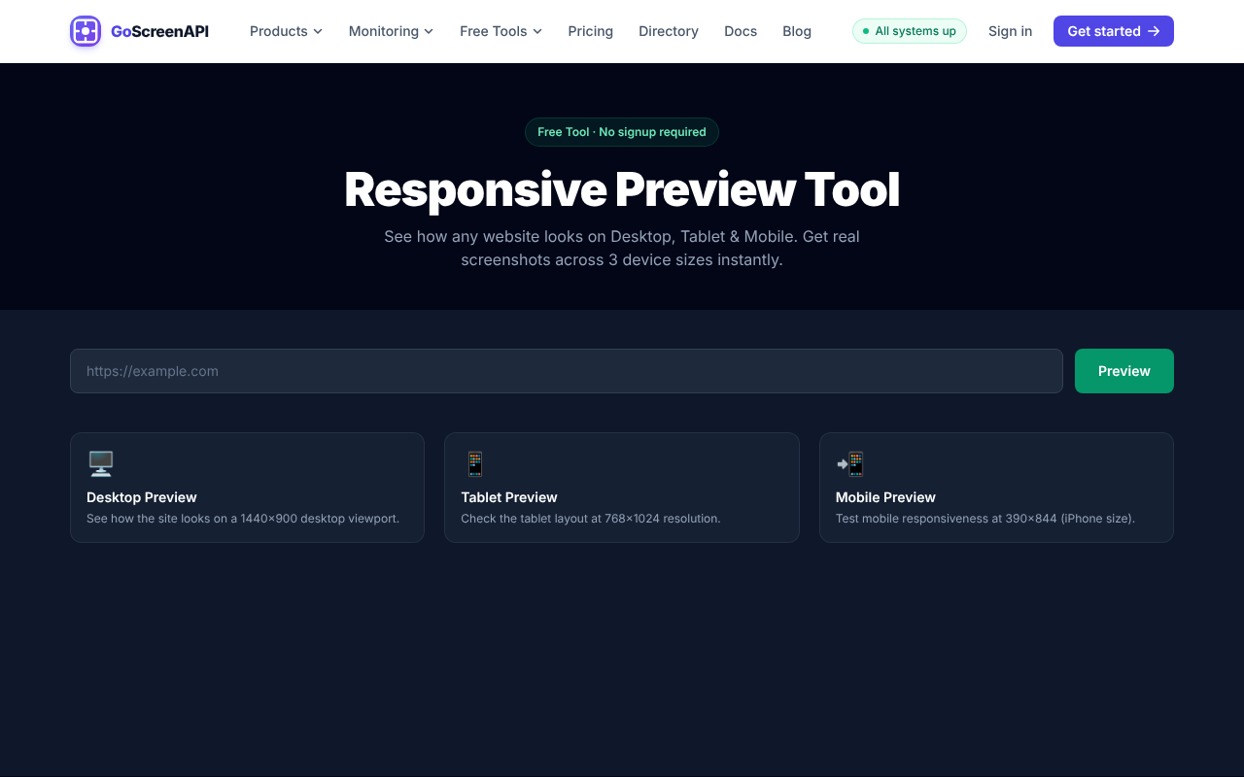Select the Mobile Preview card title
This screenshot has height=777, width=1244.
click(885, 497)
